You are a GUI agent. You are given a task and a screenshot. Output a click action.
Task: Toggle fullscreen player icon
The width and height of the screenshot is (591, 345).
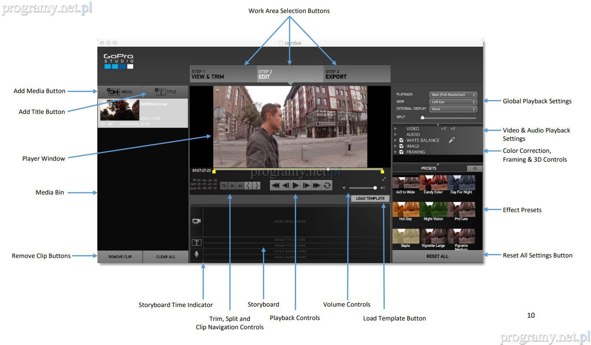(384, 179)
